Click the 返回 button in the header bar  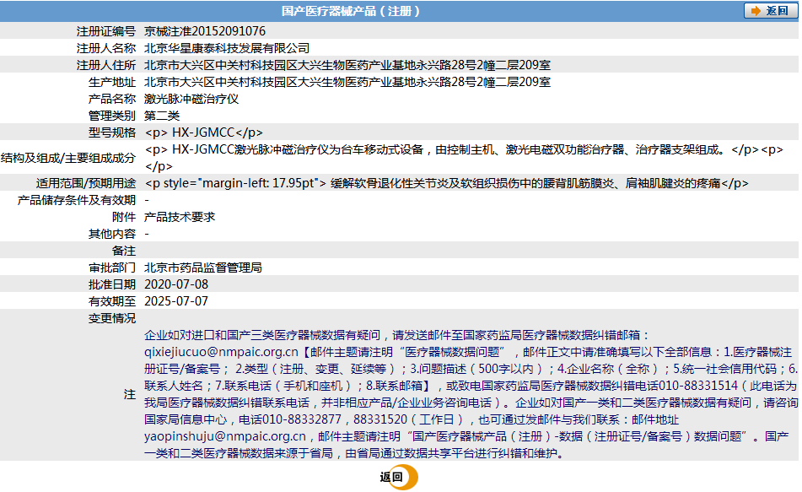point(770,11)
